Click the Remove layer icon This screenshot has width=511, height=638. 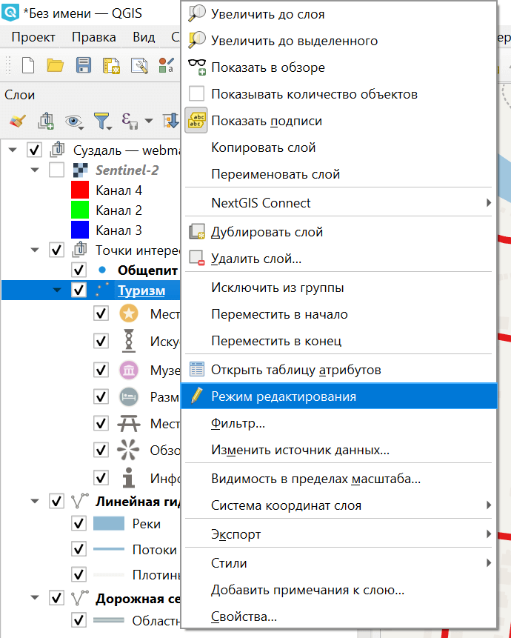tap(197, 259)
